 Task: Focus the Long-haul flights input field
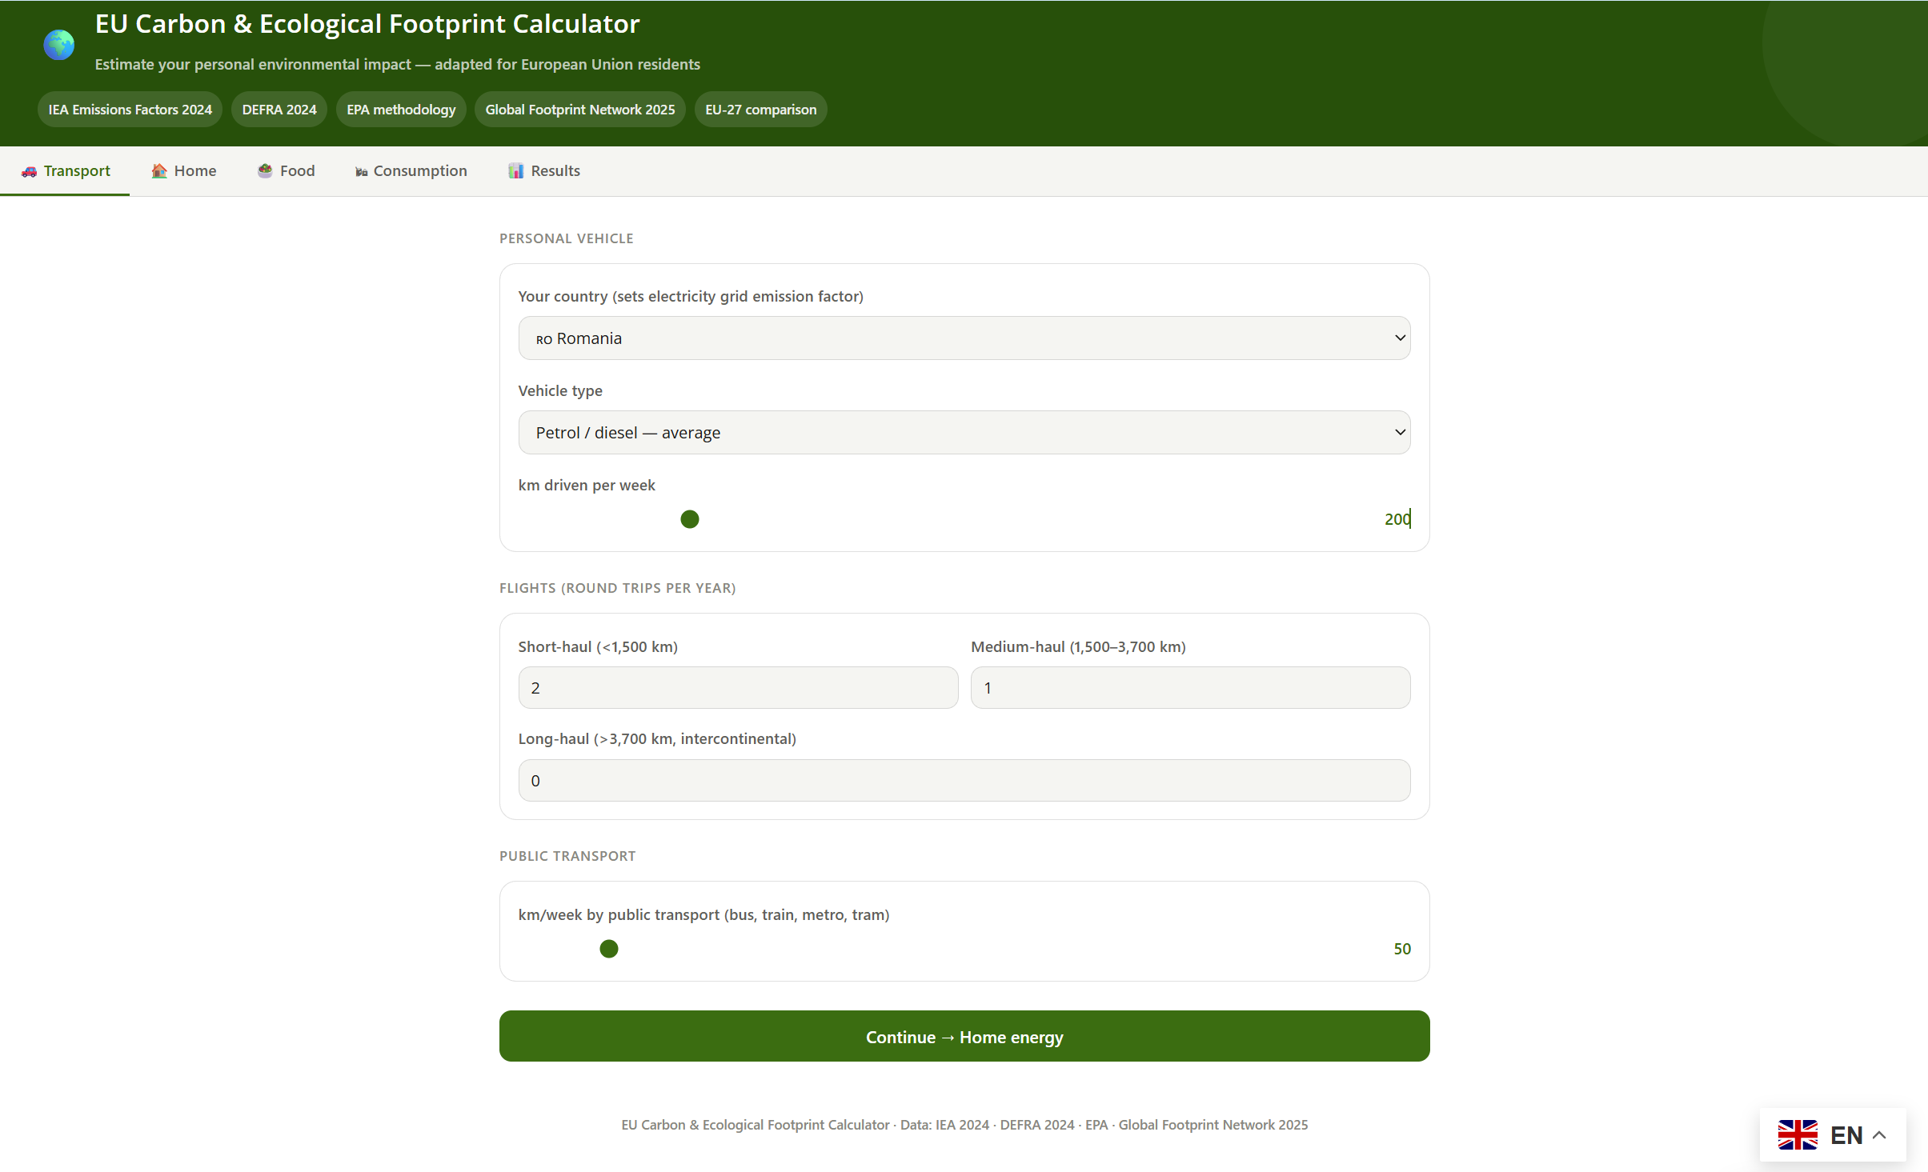tap(964, 780)
